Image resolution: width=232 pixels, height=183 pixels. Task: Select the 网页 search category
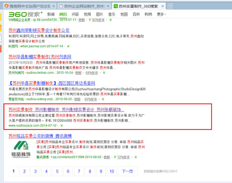(63, 14)
